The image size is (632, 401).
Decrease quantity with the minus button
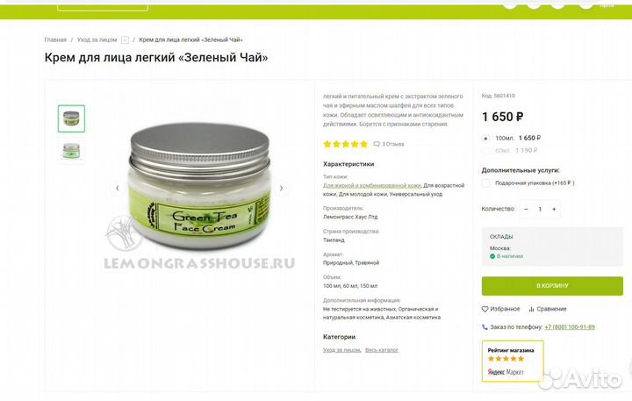(x=526, y=209)
